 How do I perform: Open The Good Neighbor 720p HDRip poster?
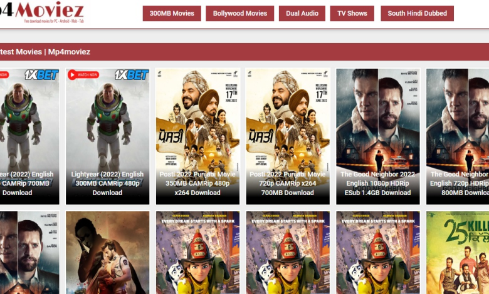click(x=458, y=136)
